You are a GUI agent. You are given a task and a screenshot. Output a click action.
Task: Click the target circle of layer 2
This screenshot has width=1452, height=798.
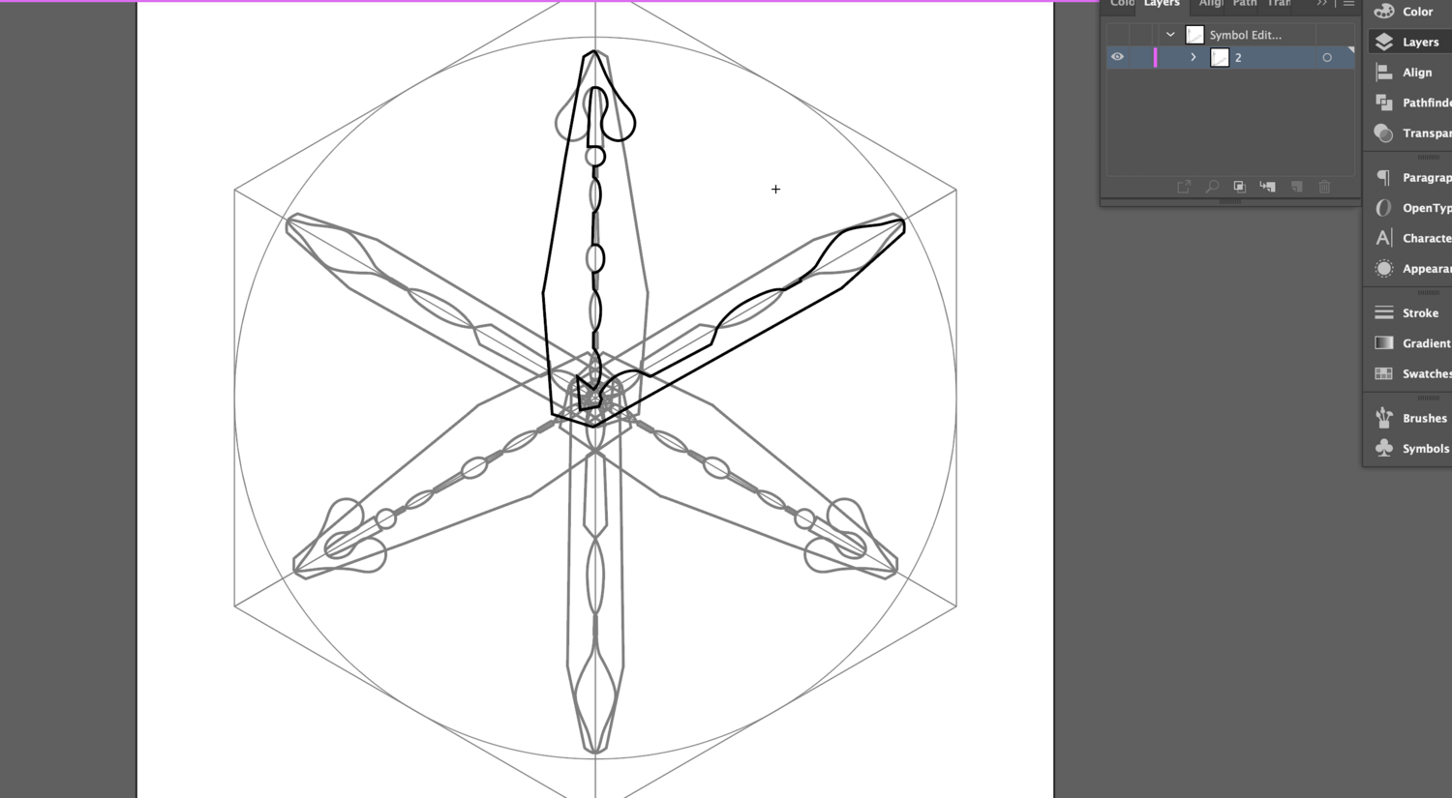(1327, 58)
